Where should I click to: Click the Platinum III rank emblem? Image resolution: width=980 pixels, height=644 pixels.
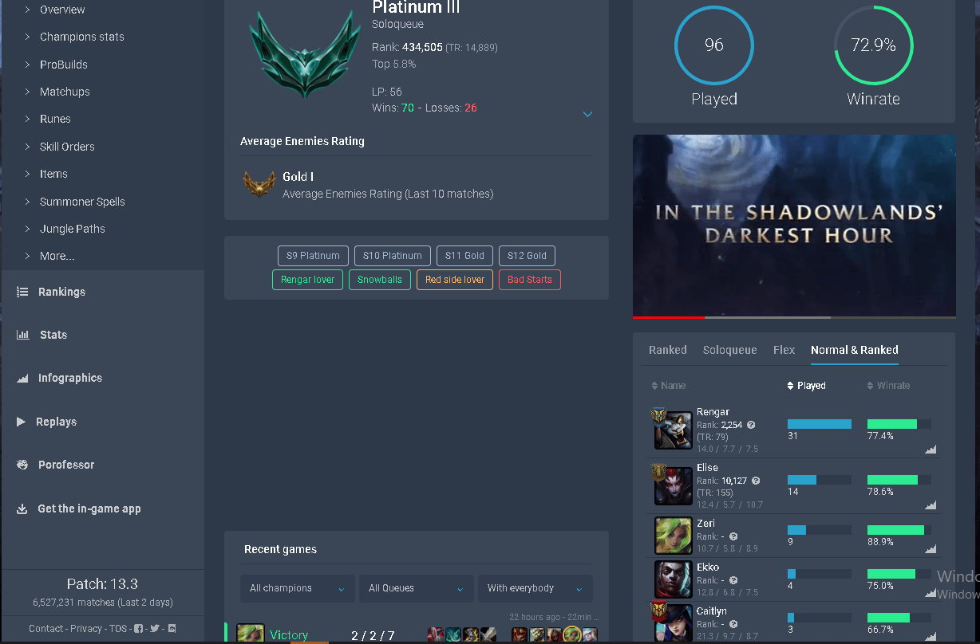click(x=305, y=54)
